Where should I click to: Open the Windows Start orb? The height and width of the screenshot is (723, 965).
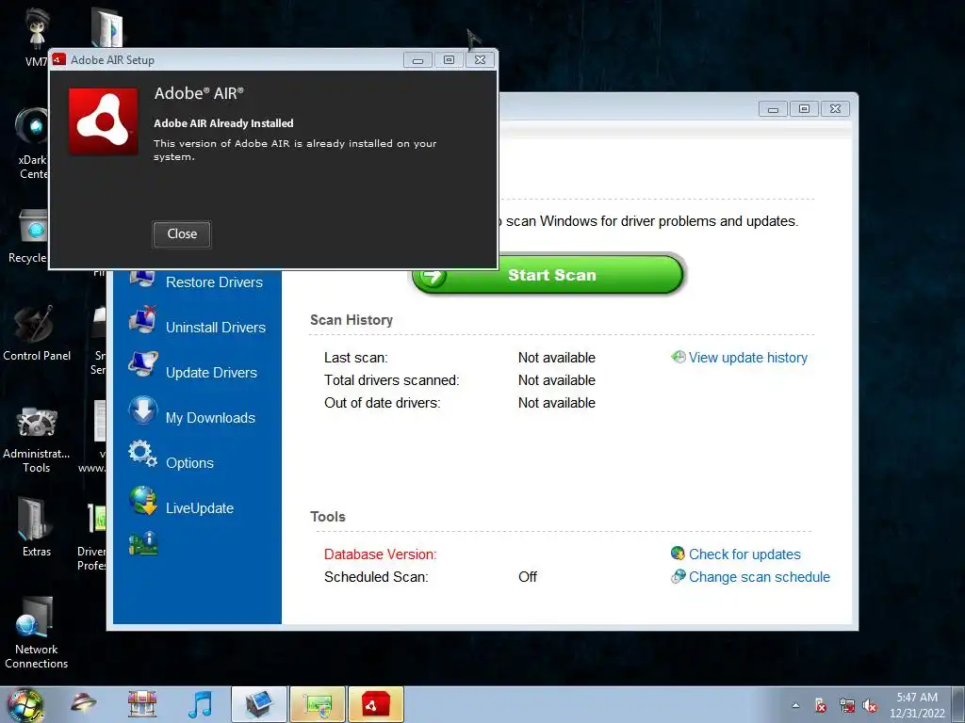(25, 704)
